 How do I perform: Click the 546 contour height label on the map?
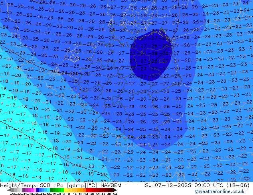tap(74, 74)
